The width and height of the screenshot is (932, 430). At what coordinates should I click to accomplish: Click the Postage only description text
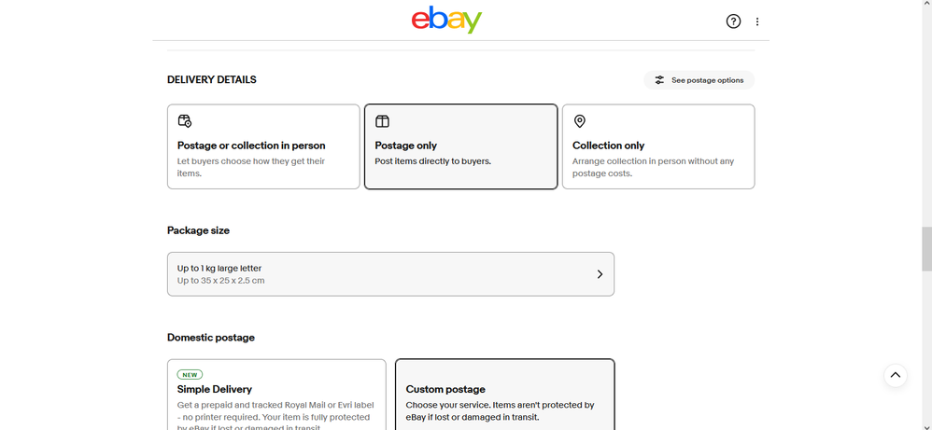coord(432,161)
